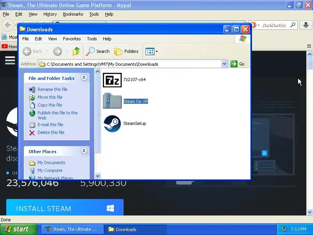313x235 pixels.
Task: Click the Up folder toolbar icon
Action: (x=76, y=51)
